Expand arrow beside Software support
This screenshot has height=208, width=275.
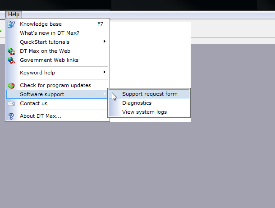click(x=105, y=94)
